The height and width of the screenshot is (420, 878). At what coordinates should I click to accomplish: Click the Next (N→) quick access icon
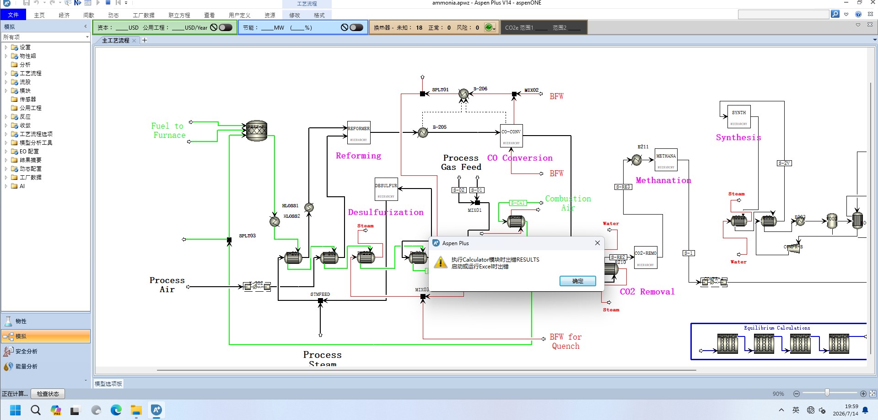click(x=78, y=3)
